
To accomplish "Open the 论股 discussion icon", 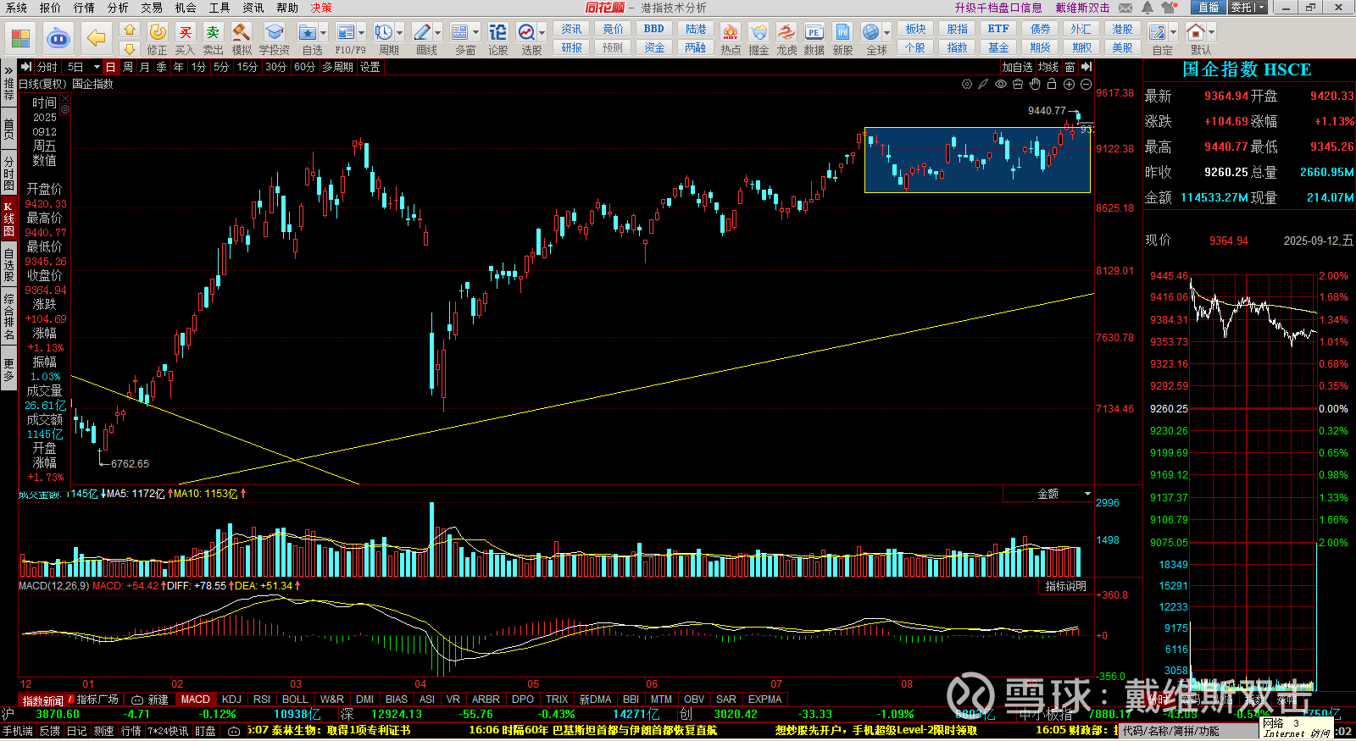I will [x=497, y=33].
